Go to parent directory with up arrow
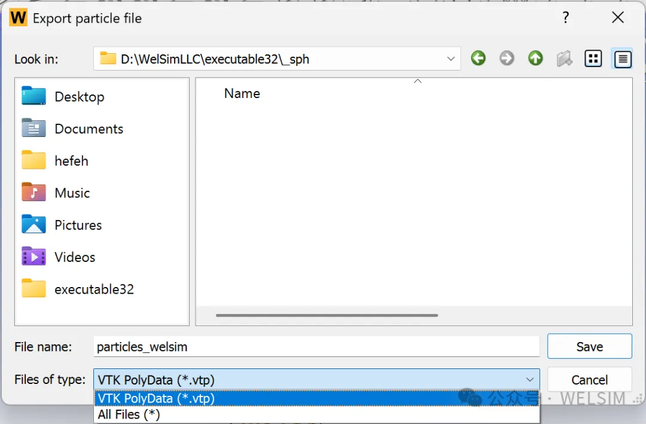This screenshot has height=424, width=646. (x=535, y=59)
